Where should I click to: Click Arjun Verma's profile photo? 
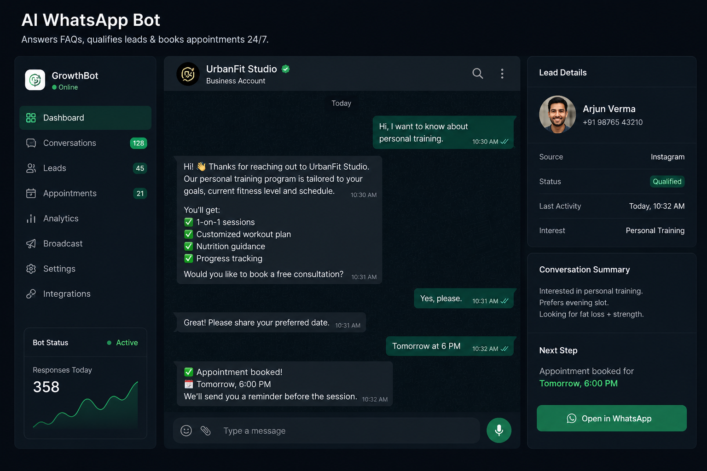(557, 115)
